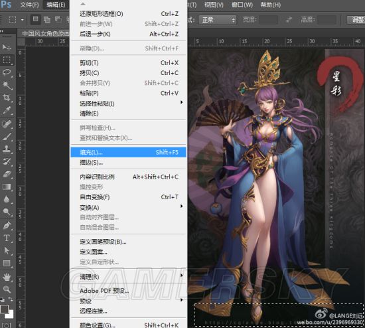The image size is (365, 328).
Task: Select the Clone Stamp tool
Action: pos(7,149)
